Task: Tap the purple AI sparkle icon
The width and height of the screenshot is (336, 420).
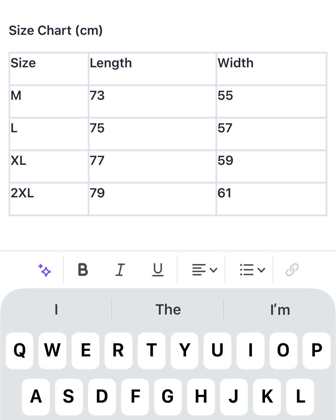Action: pyautogui.click(x=45, y=270)
